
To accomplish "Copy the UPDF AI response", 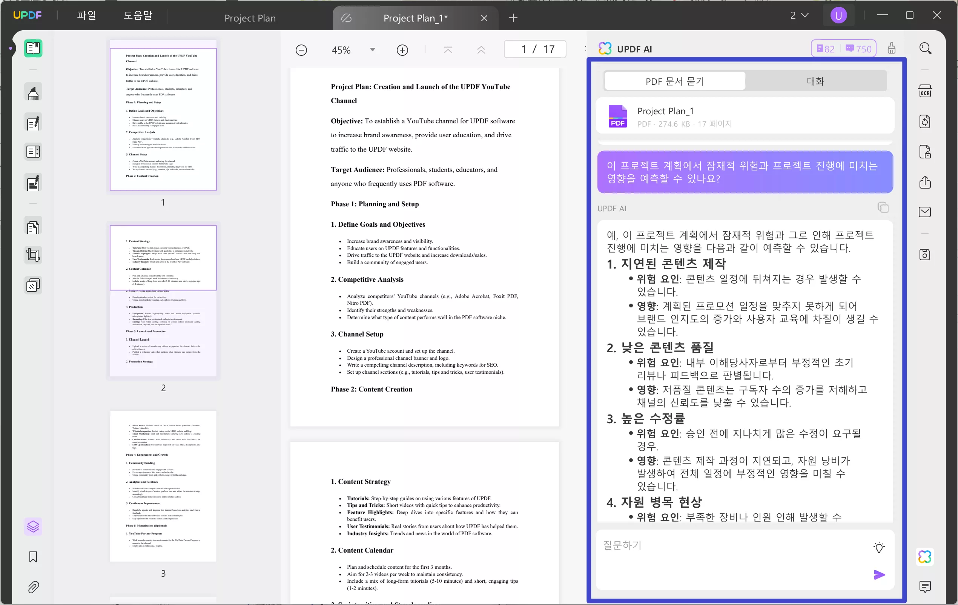I will pyautogui.click(x=883, y=207).
